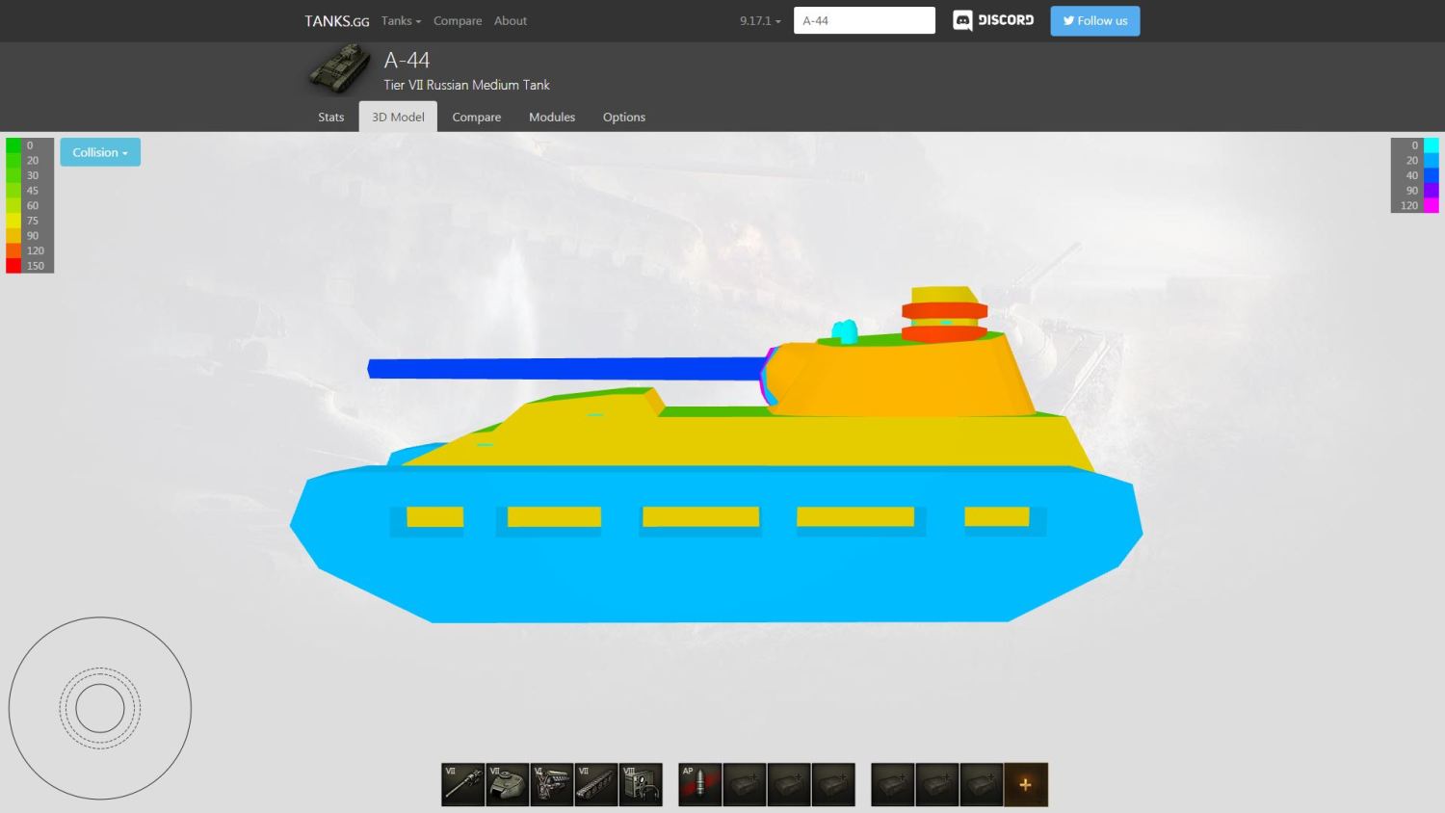
Task: Click the A-44 tank thumbnail image
Action: point(340,69)
